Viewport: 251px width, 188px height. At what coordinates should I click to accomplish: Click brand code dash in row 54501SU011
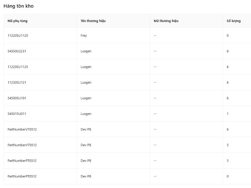point(155,114)
